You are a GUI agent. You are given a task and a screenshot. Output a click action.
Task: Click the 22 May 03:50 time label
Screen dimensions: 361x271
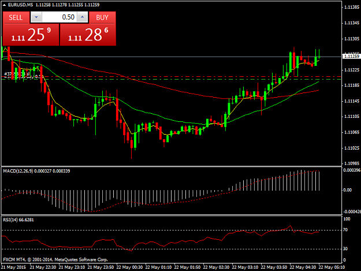[274, 267]
